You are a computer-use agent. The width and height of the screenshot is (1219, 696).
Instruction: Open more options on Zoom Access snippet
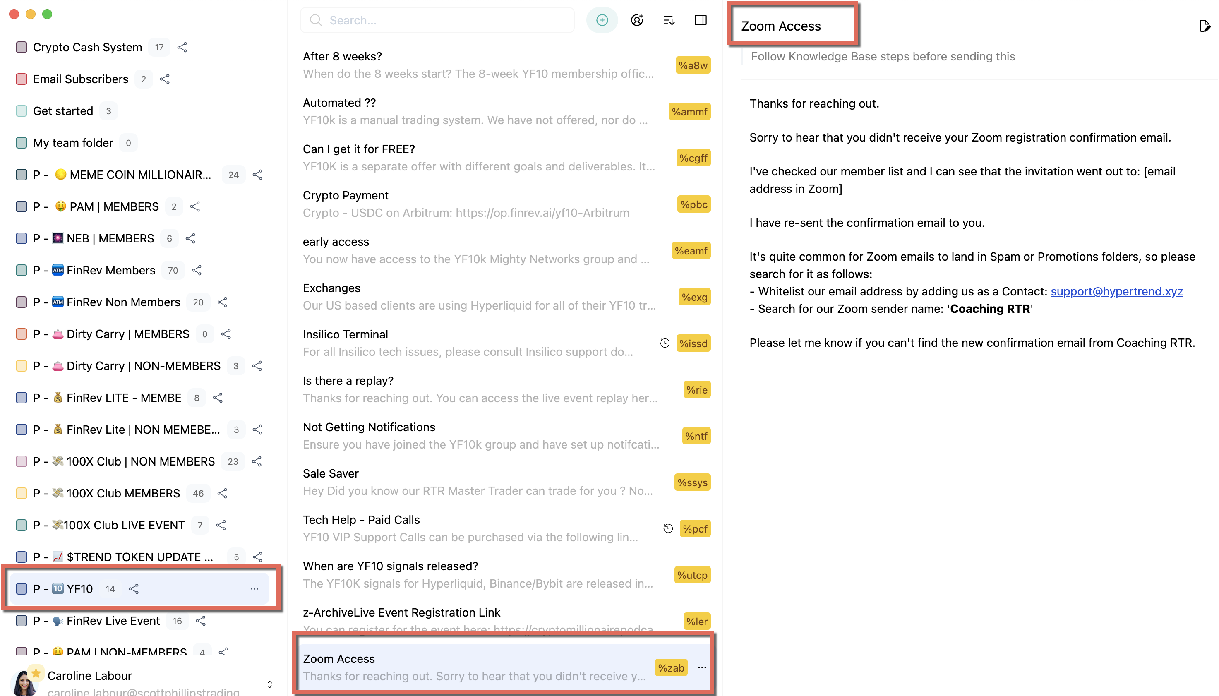(701, 667)
